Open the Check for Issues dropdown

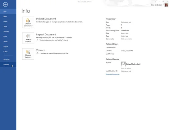click(x=28, y=38)
